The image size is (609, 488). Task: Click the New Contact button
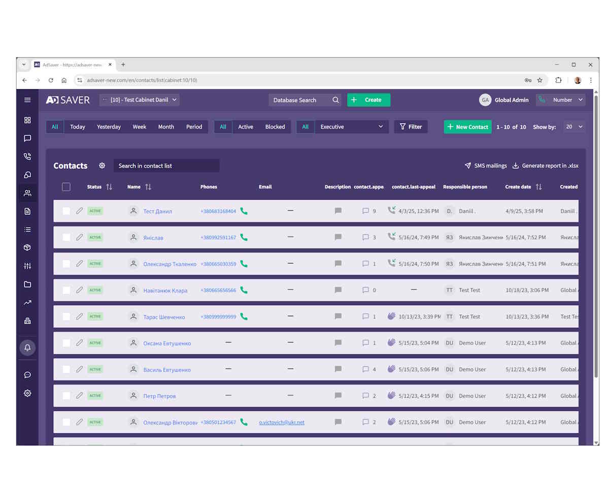468,127
